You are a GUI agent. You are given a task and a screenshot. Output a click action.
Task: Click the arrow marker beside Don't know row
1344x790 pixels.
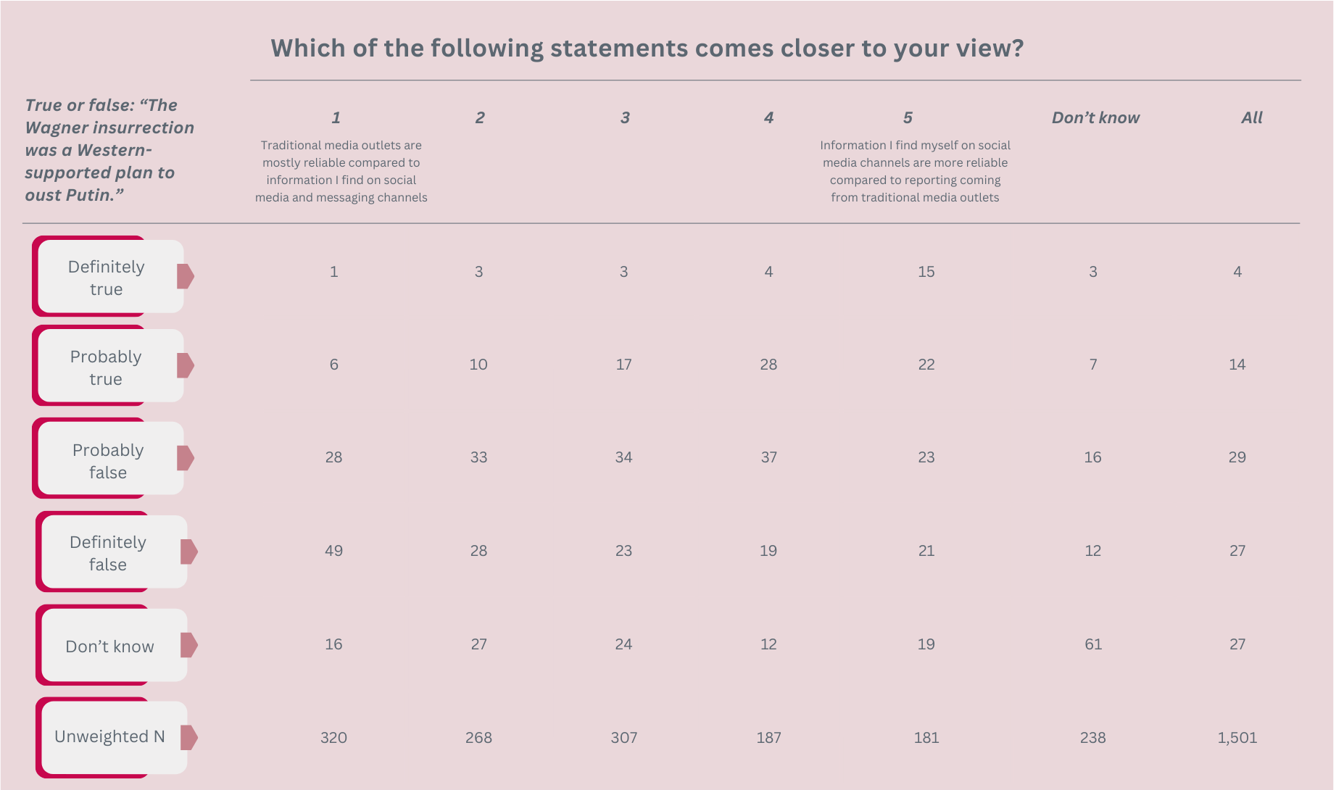[x=189, y=644]
